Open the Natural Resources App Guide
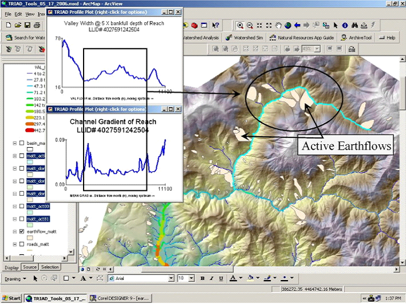Viewport: 406px width, 304px height. 302,38
